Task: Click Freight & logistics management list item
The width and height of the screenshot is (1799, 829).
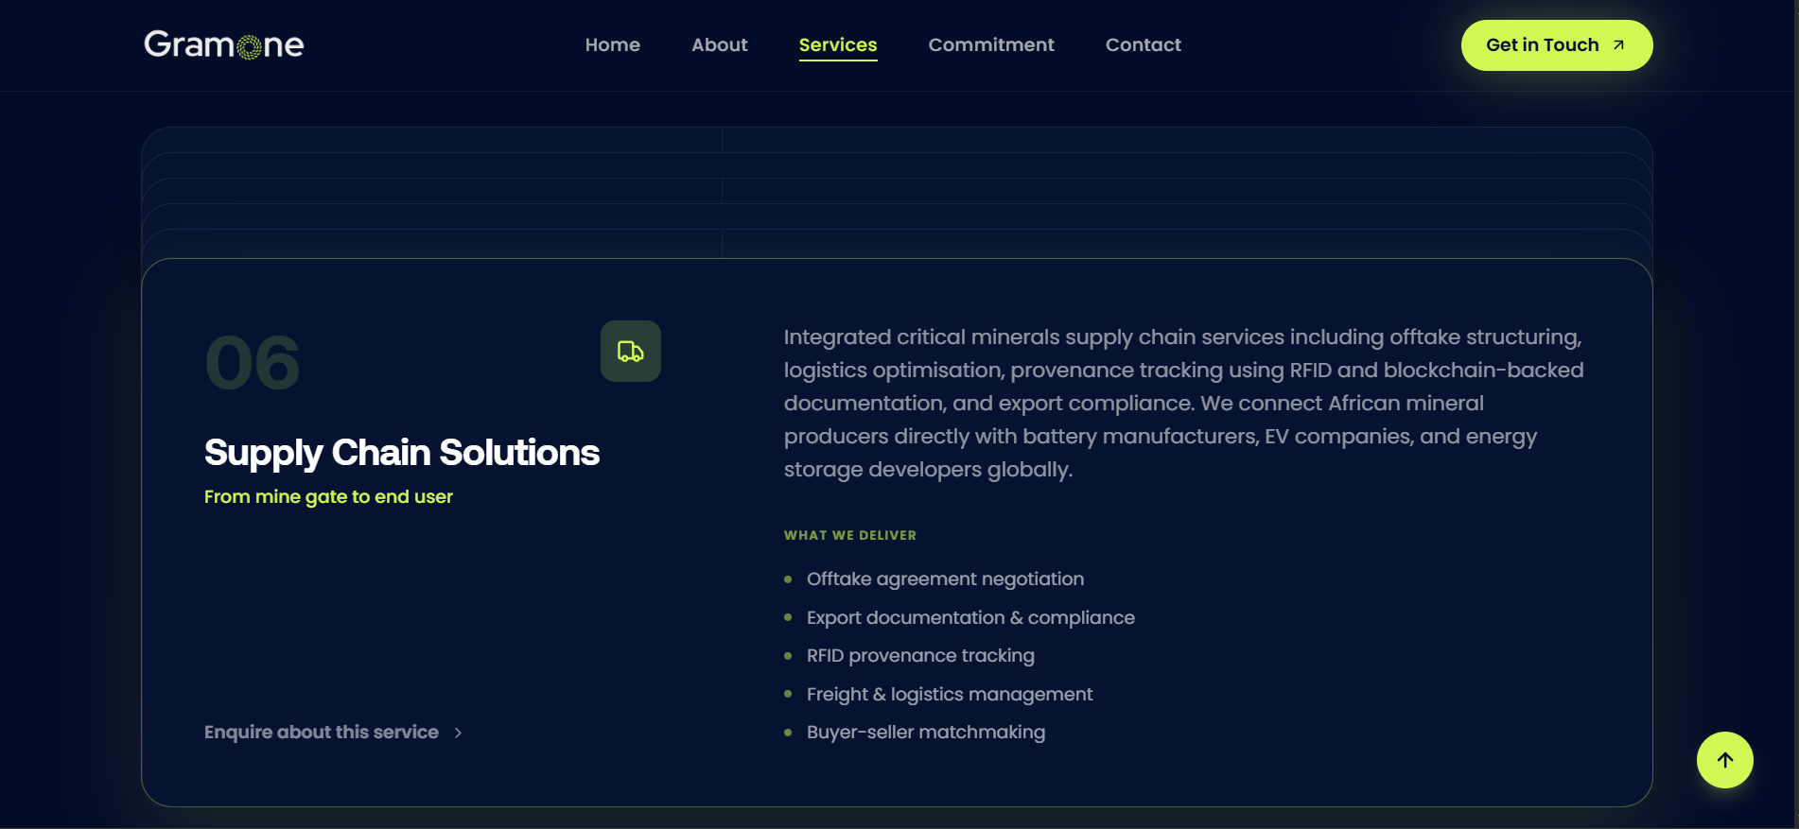Action: point(950,694)
